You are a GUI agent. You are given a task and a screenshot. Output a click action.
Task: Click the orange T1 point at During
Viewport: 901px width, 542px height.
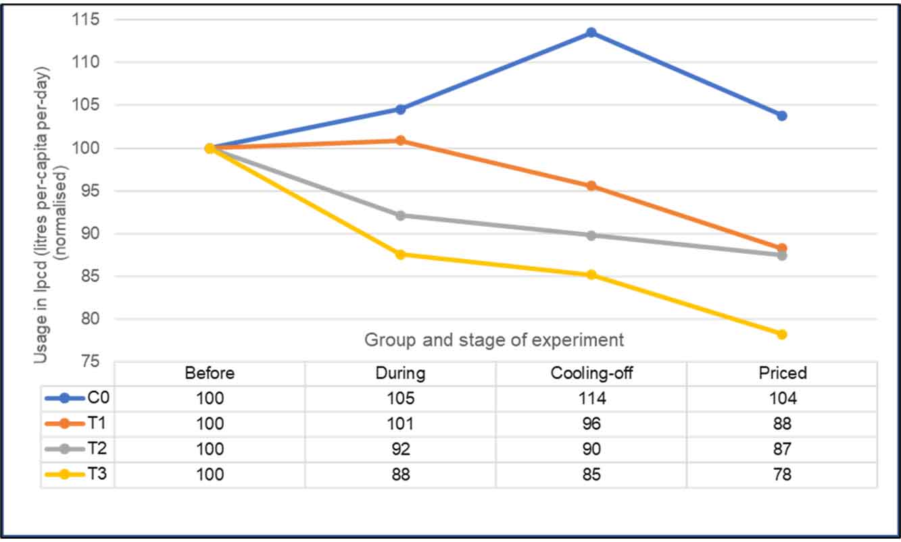click(x=400, y=140)
